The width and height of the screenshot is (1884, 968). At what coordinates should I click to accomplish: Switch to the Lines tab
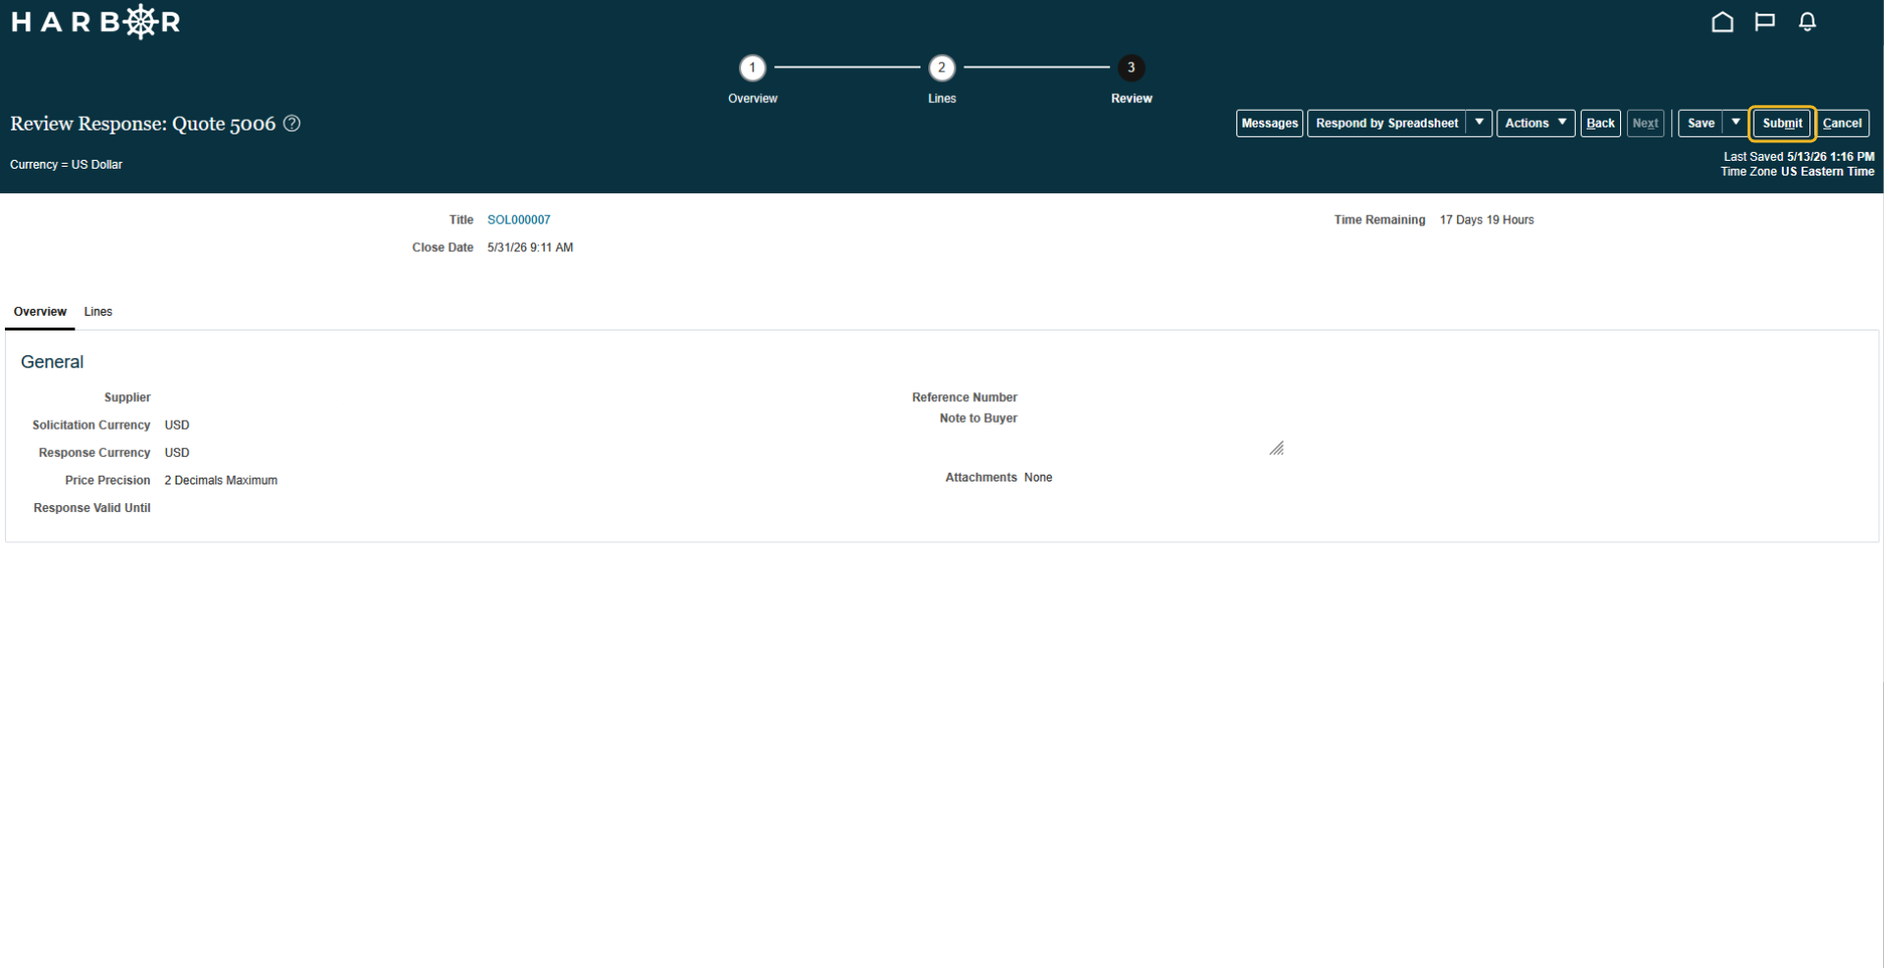pos(98,312)
